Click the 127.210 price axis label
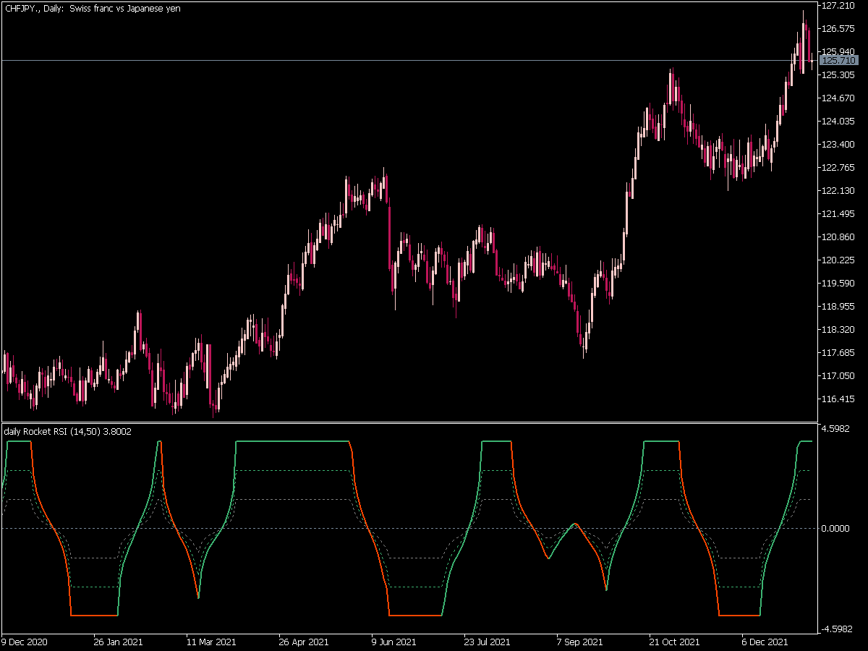 click(839, 6)
